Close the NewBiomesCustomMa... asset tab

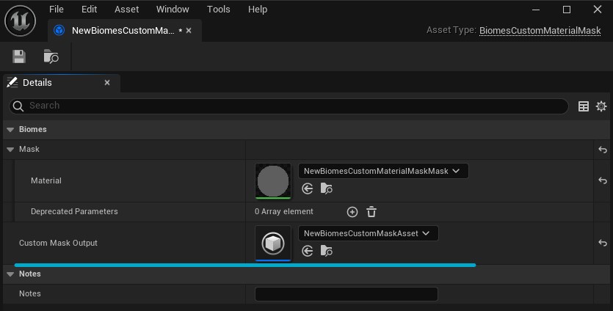tap(189, 31)
